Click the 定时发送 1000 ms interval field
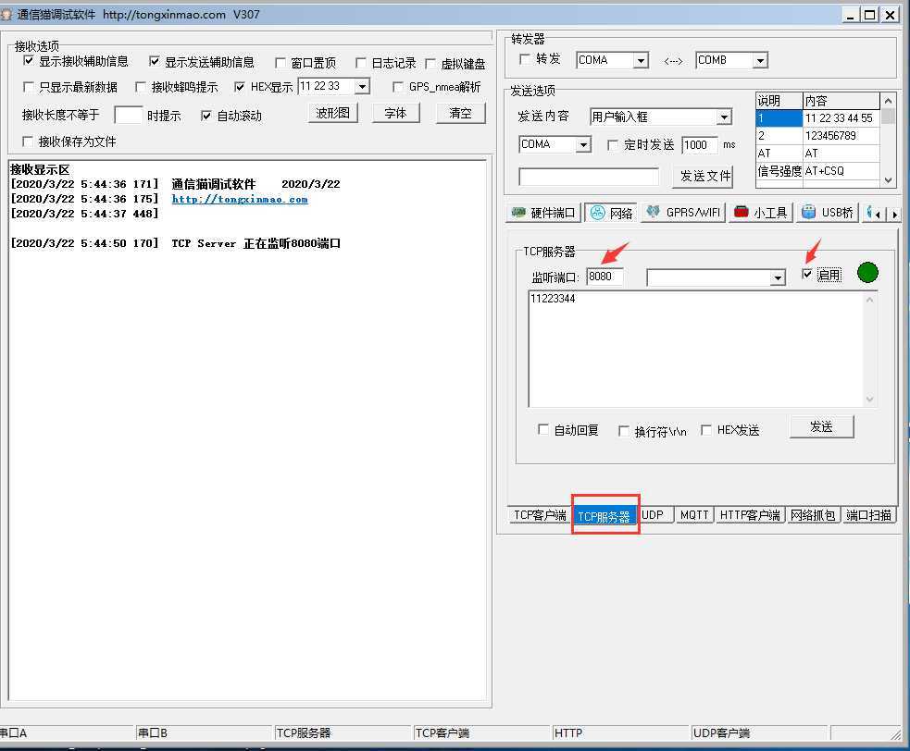Image resolution: width=910 pixels, height=751 pixels. click(700, 145)
